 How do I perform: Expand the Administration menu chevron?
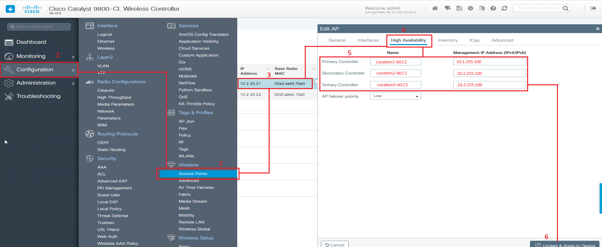pos(73,83)
